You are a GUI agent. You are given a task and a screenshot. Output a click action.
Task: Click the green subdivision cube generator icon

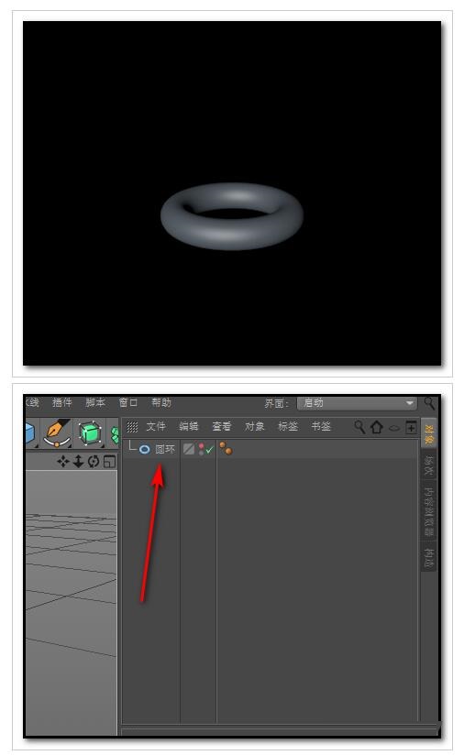click(x=90, y=433)
